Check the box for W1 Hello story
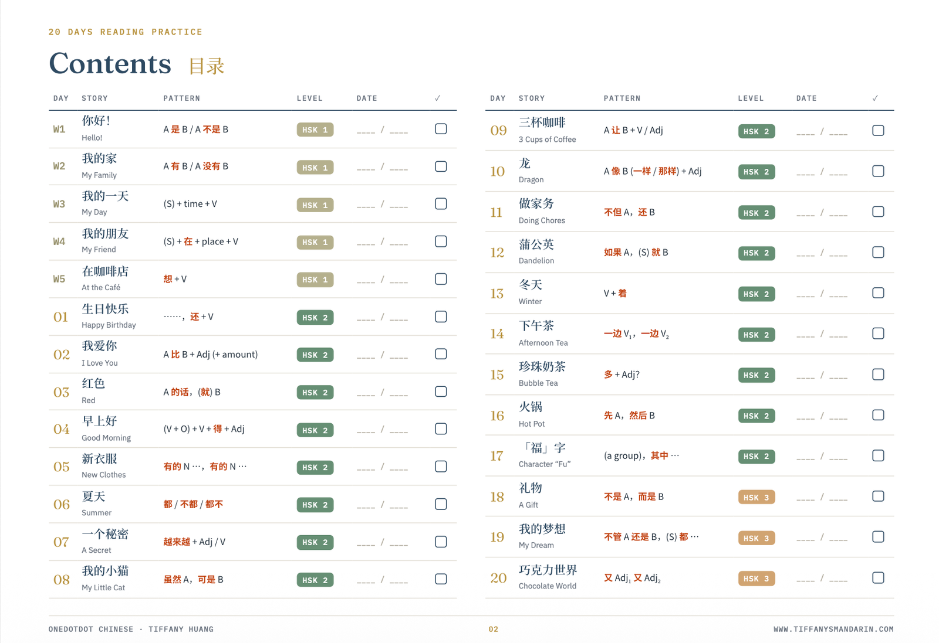 441,129
